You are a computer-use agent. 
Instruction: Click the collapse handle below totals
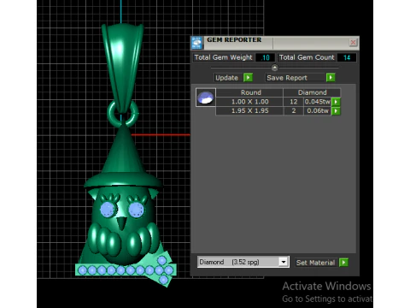[x=274, y=68]
